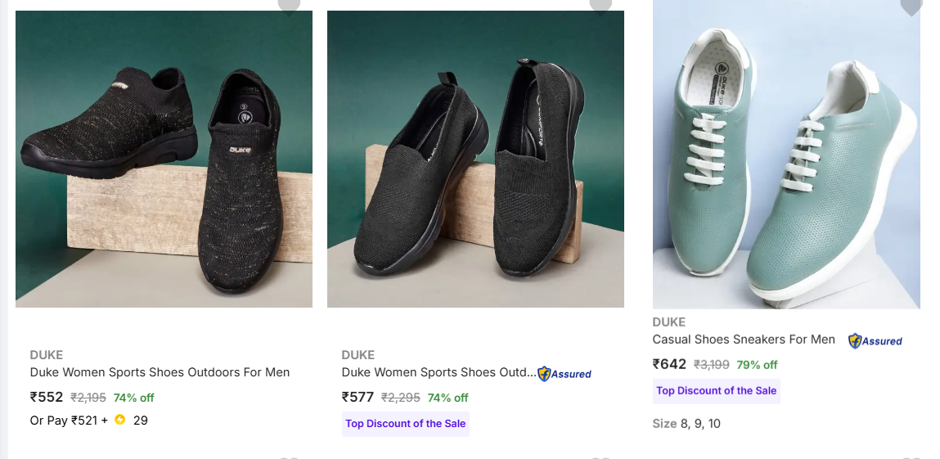Click Top Discount of the Sale under ₹577

(x=406, y=424)
